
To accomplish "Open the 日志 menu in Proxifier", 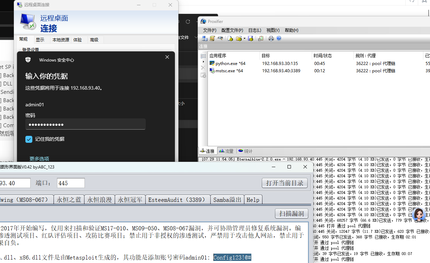I will (x=254, y=30).
